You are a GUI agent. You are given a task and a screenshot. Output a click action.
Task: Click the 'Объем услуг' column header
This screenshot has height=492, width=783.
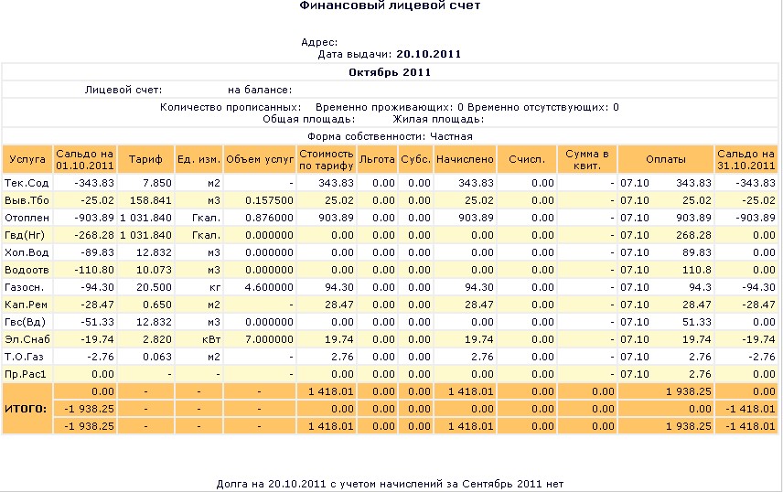260,159
